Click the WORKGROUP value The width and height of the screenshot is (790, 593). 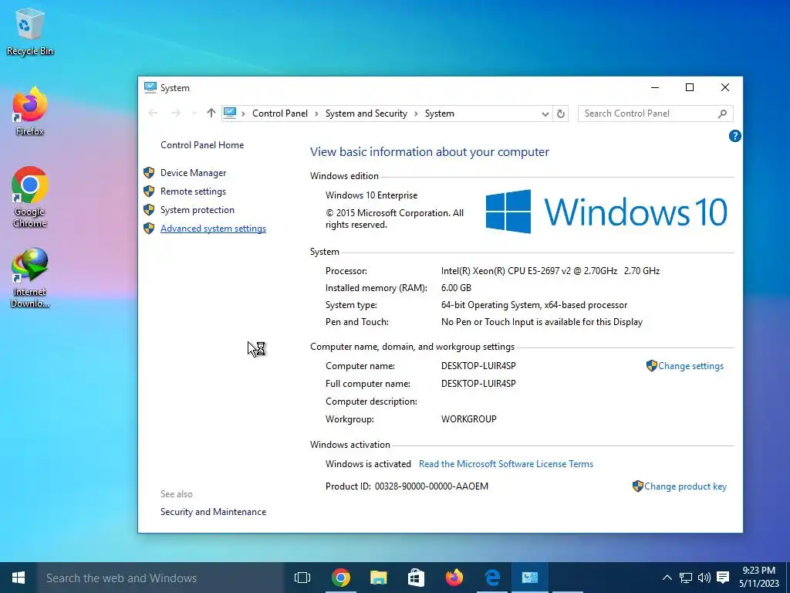468,419
